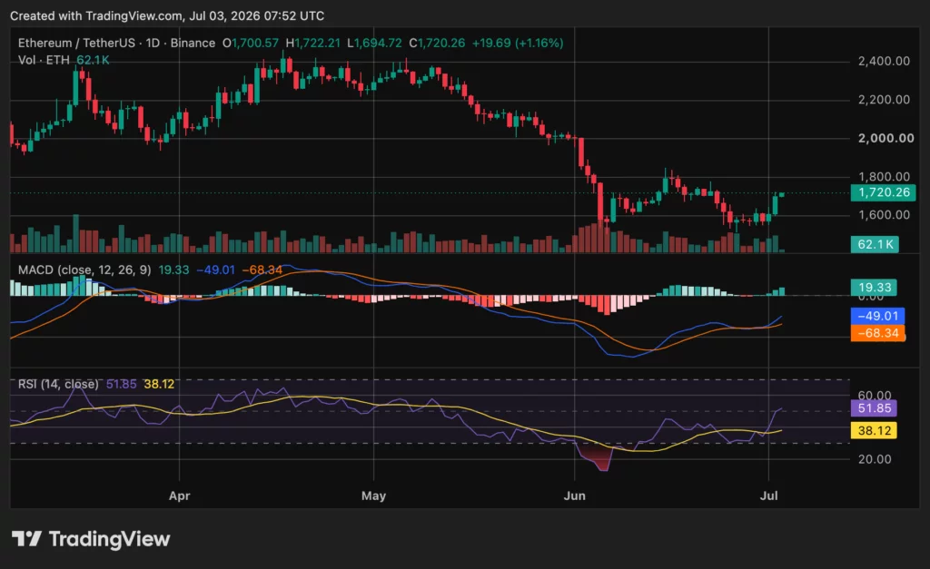Click the low value L1,694.72
The width and height of the screenshot is (930, 569).
[x=374, y=43]
